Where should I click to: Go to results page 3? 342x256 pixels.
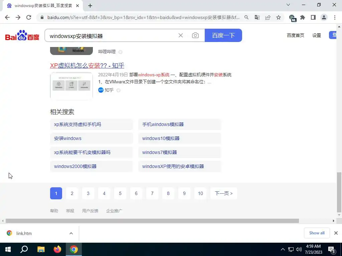(x=88, y=193)
